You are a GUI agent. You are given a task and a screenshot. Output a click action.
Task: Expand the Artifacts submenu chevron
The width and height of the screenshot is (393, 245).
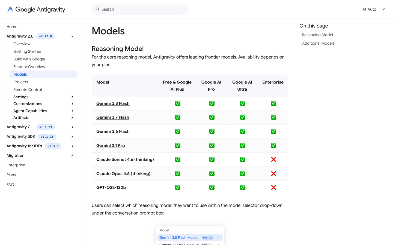click(72, 118)
